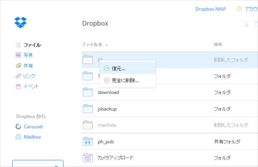The height and width of the screenshot is (167, 258).
Task: Open the download folder
Action: [108, 92]
